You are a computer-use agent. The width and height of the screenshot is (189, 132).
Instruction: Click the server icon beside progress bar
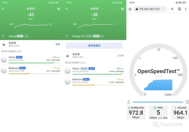[x=187, y=102]
